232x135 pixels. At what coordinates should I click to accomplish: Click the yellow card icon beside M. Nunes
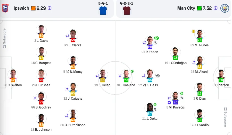point(194,31)
